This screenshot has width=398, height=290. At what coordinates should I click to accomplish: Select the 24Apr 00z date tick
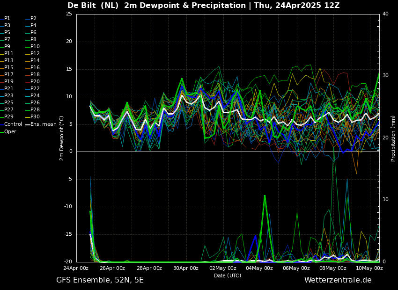76,268
